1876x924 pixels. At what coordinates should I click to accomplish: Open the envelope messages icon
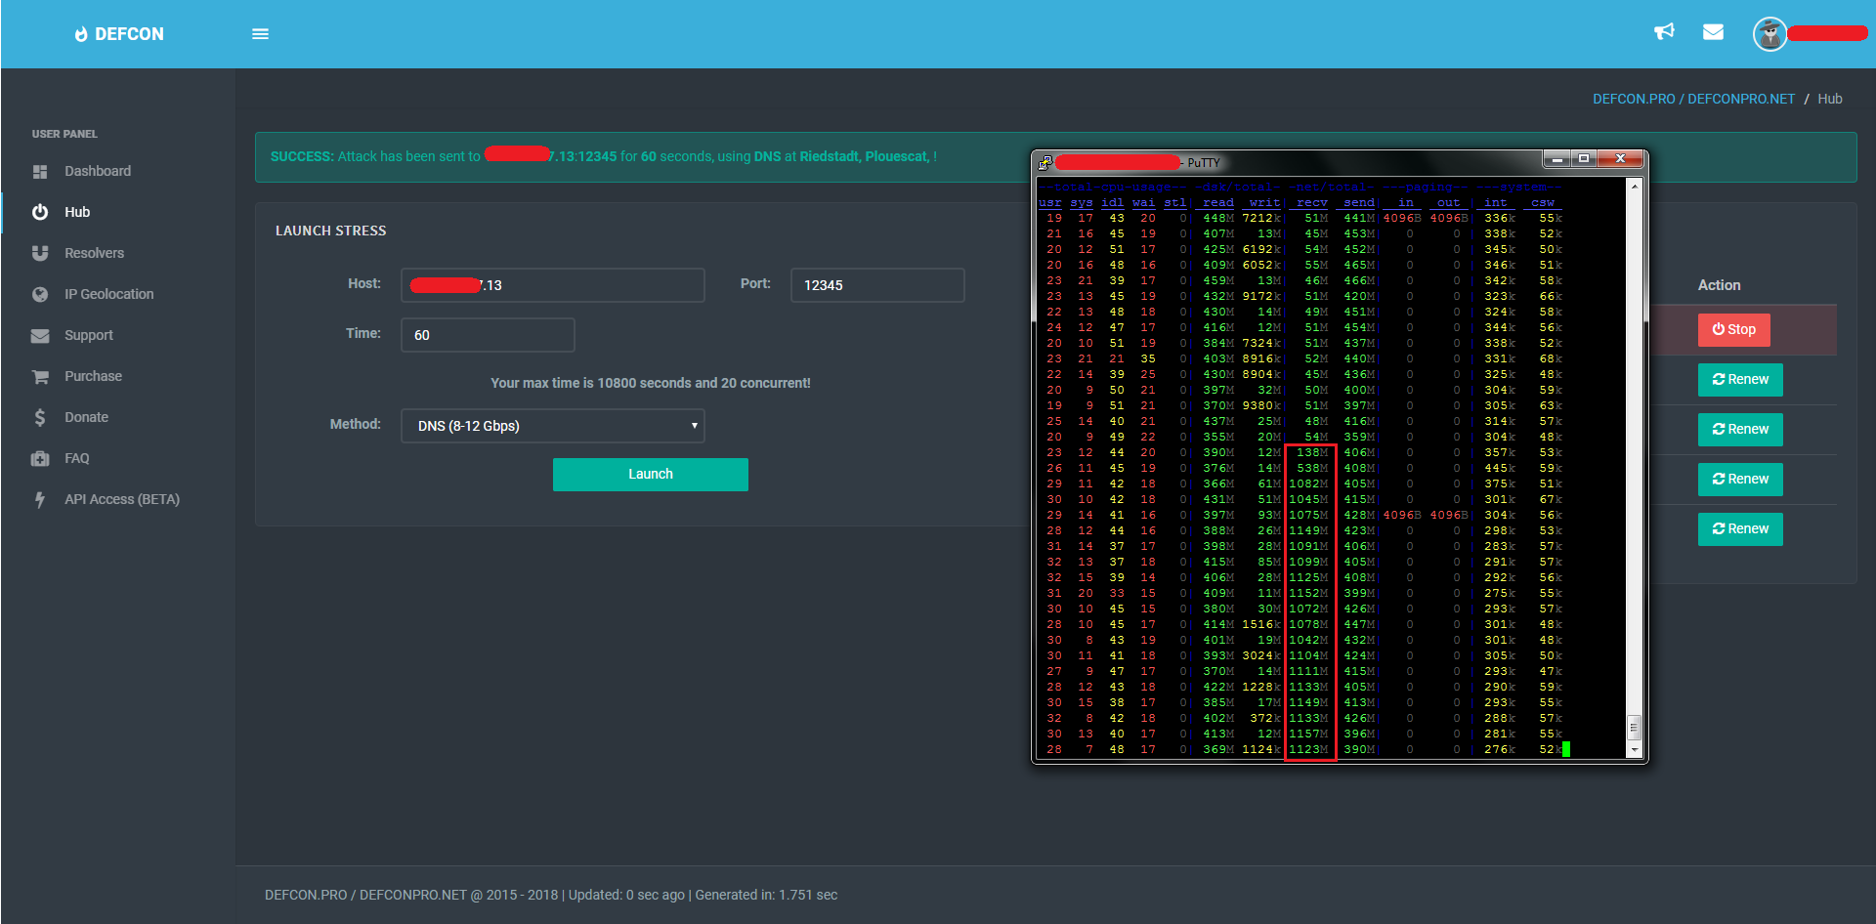point(1713,32)
